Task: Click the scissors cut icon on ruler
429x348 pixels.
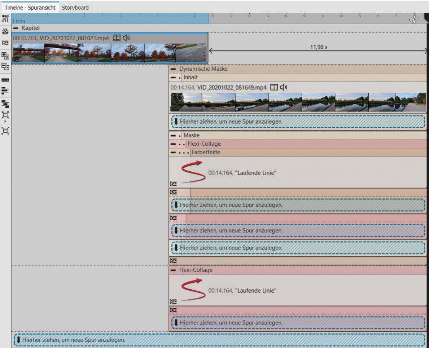Action: point(413,19)
